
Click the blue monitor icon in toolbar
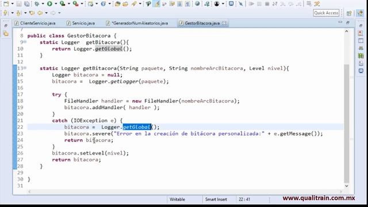[x=231, y=3]
